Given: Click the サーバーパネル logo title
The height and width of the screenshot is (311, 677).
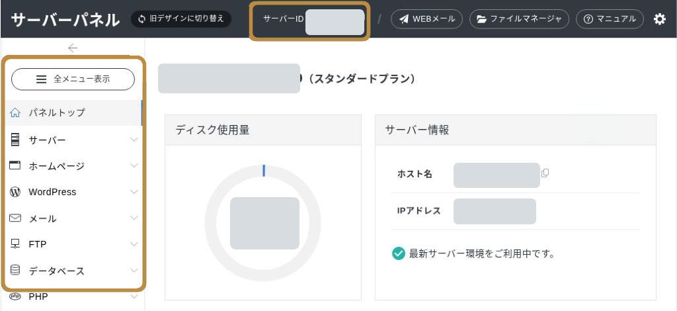Looking at the screenshot, I should [65, 19].
